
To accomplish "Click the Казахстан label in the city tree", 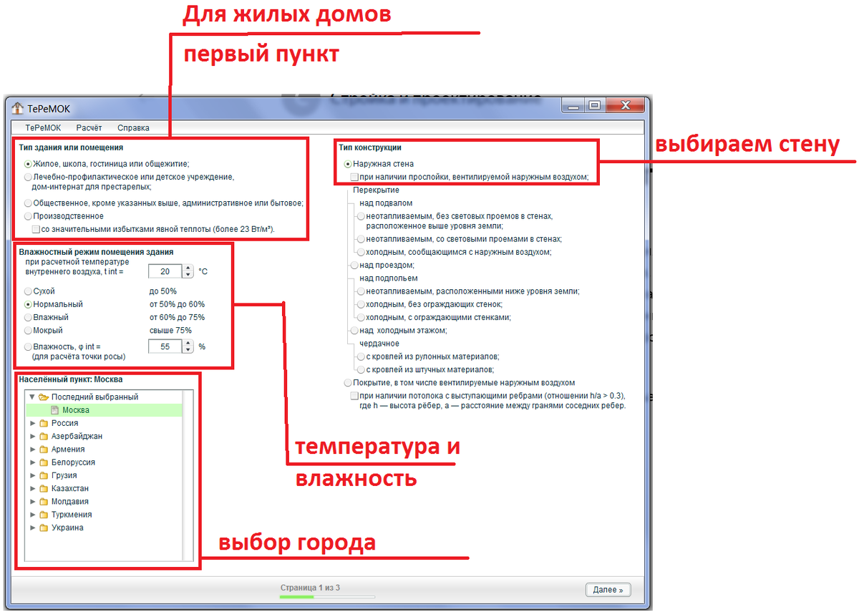I will pos(70,488).
